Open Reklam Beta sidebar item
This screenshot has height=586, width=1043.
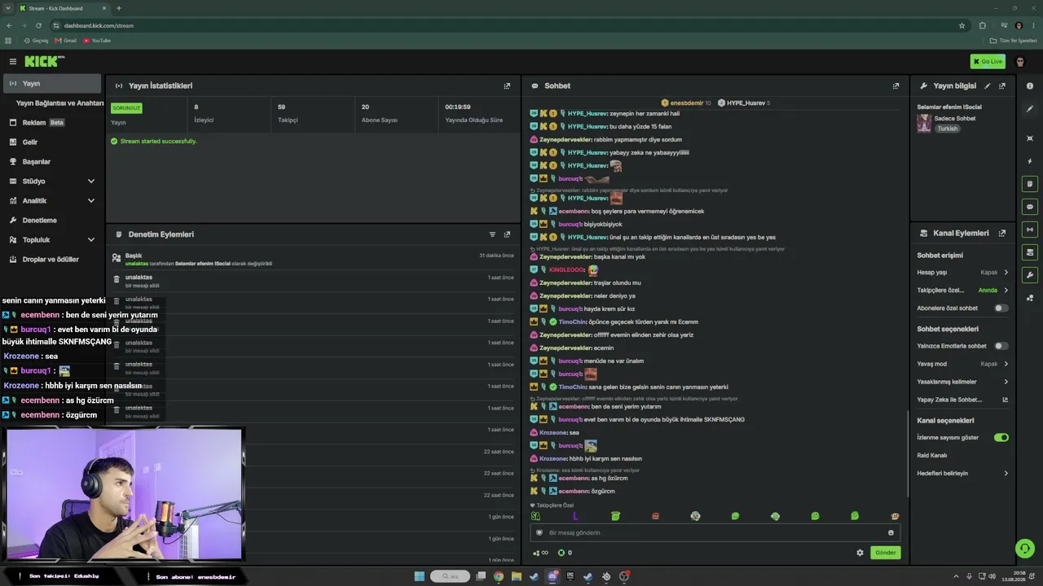point(52,122)
